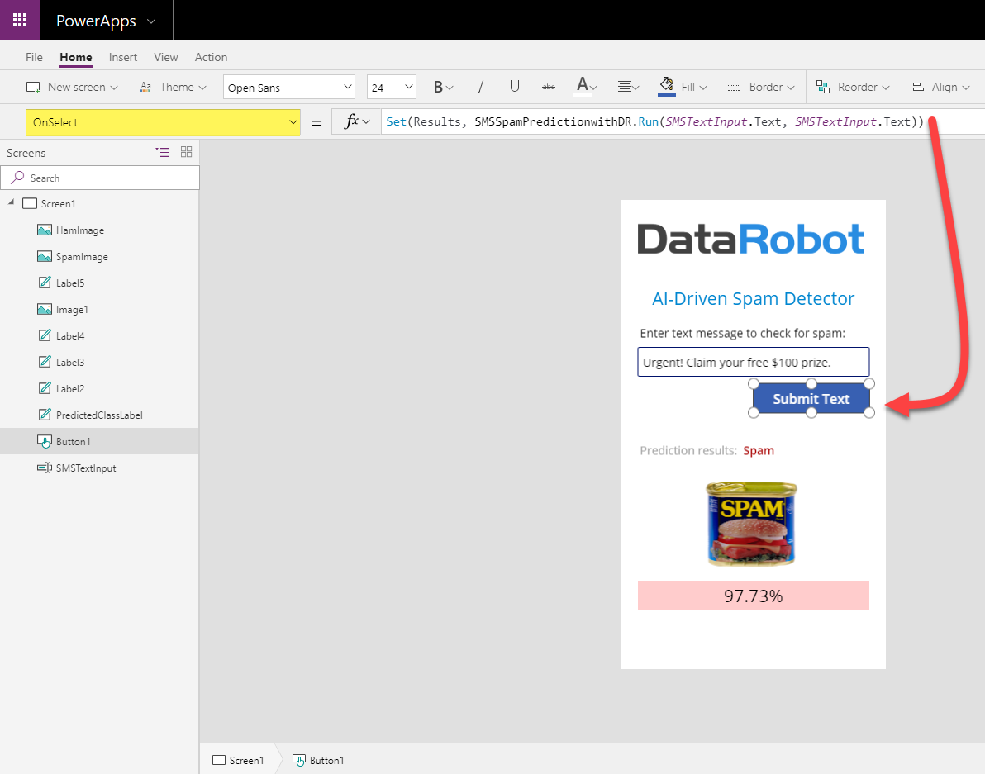Select Image1 in the tree
Screen dimensions: 985x774
pyautogui.click(x=72, y=310)
